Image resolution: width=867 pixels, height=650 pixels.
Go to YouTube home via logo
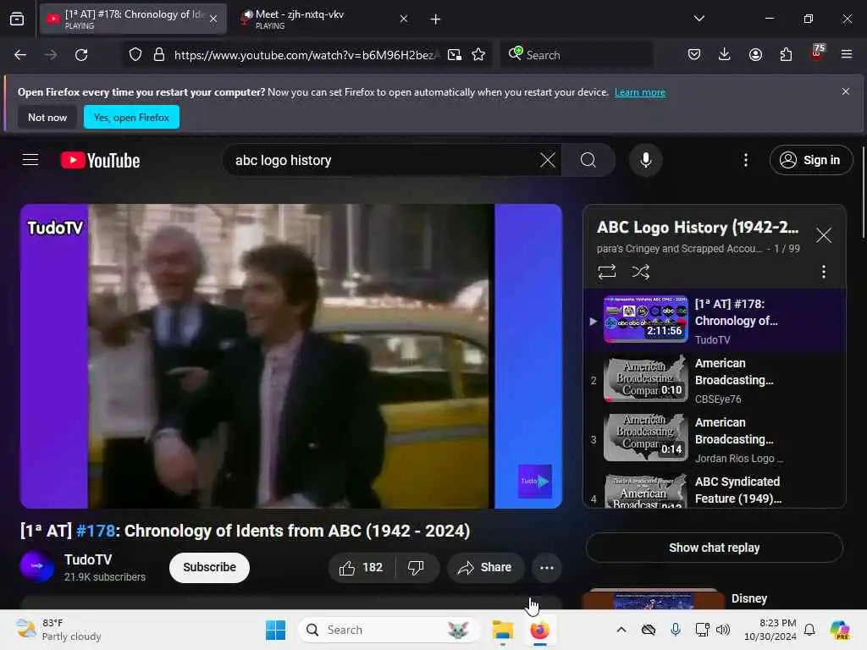[x=100, y=160]
